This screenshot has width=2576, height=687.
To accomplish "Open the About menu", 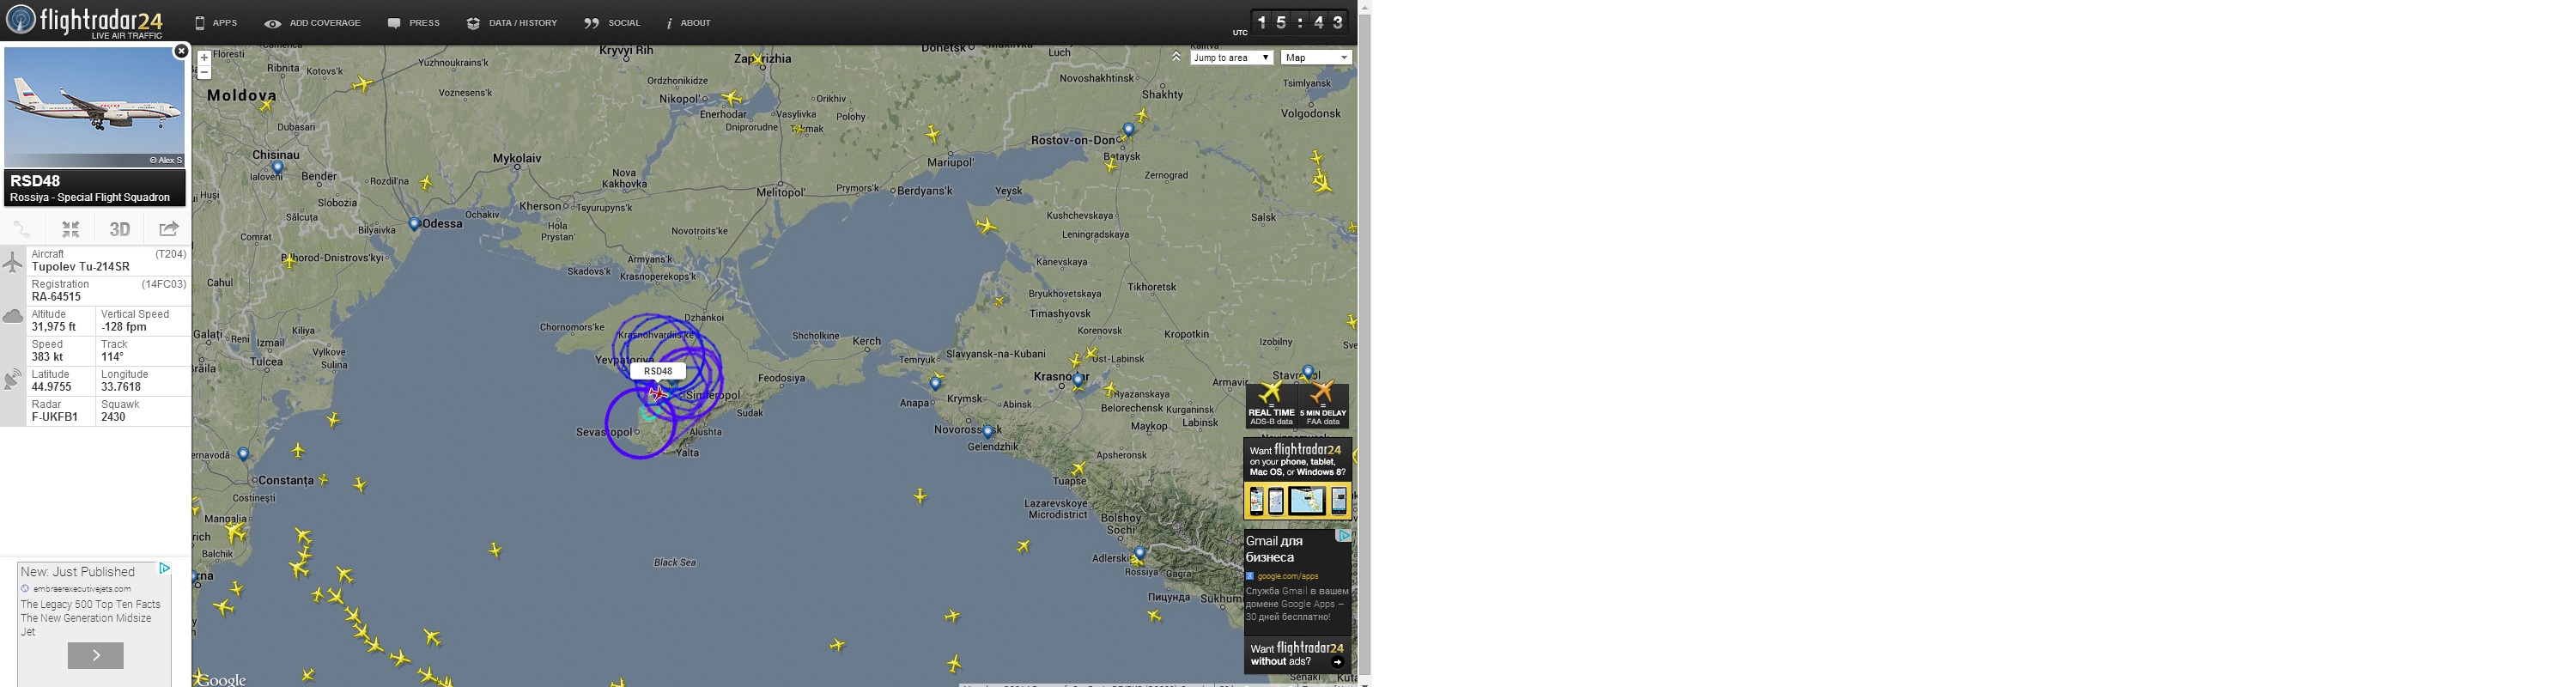I will [x=689, y=23].
